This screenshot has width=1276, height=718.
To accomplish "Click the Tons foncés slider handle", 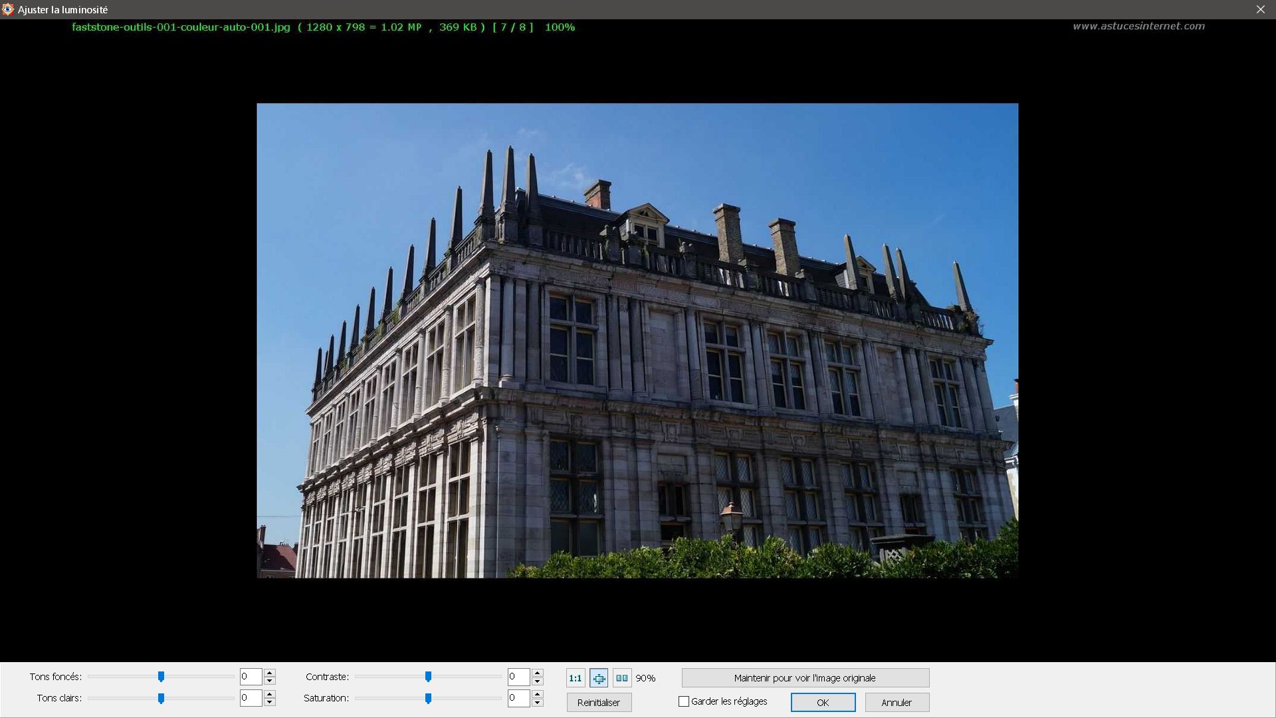I will pyautogui.click(x=161, y=677).
